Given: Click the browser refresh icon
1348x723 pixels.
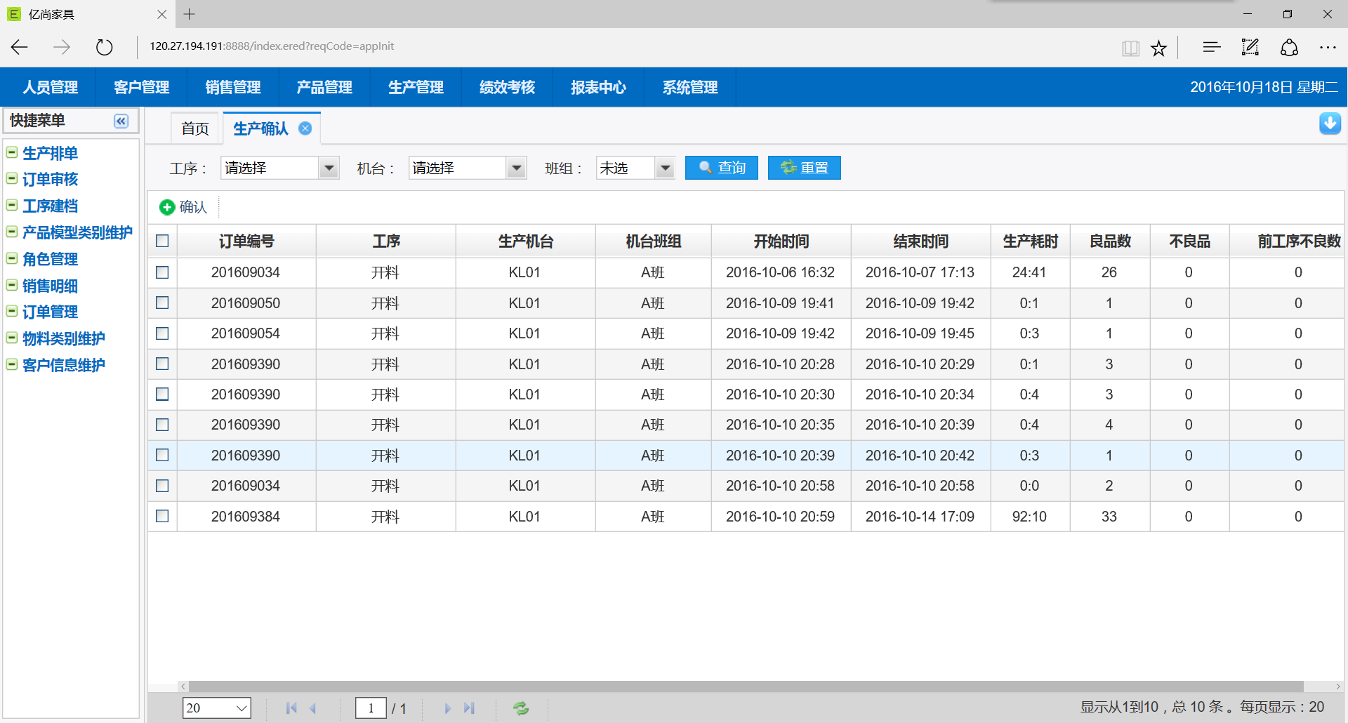Looking at the screenshot, I should [x=104, y=47].
